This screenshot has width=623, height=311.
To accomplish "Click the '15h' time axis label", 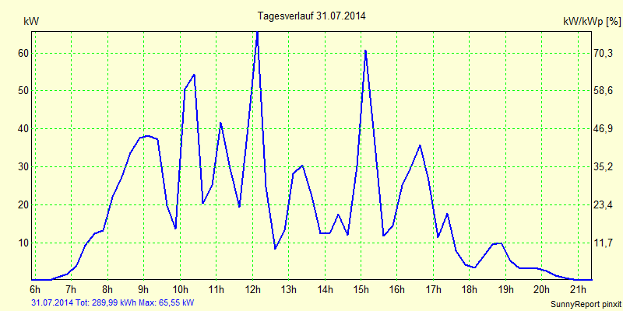I will pos(361,288).
